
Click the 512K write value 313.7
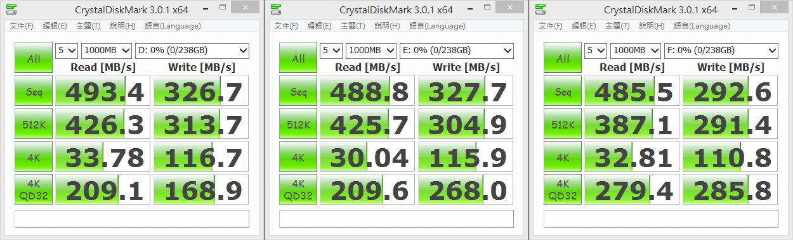click(x=201, y=124)
